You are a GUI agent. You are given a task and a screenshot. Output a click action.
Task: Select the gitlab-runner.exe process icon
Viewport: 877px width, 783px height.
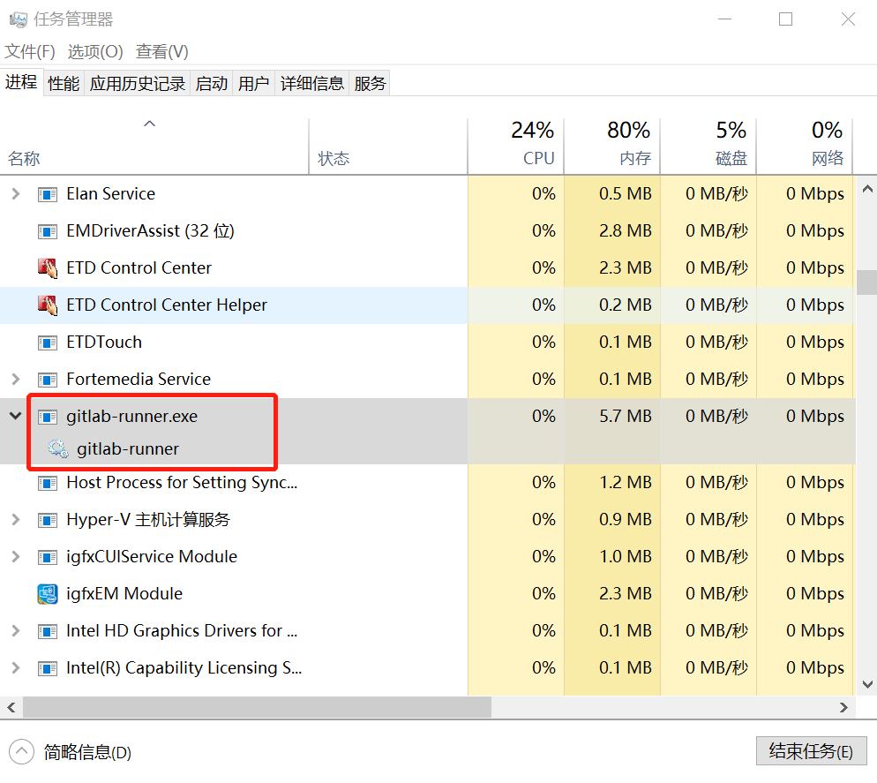(47, 415)
